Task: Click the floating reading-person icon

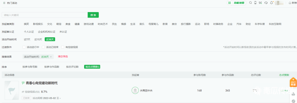Action: point(293,94)
